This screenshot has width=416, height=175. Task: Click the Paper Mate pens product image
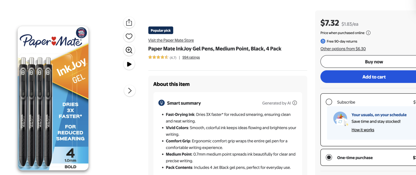pos(53,98)
